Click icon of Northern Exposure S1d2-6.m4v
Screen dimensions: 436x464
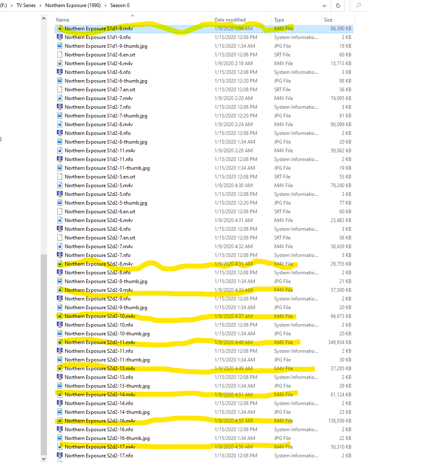(60, 63)
